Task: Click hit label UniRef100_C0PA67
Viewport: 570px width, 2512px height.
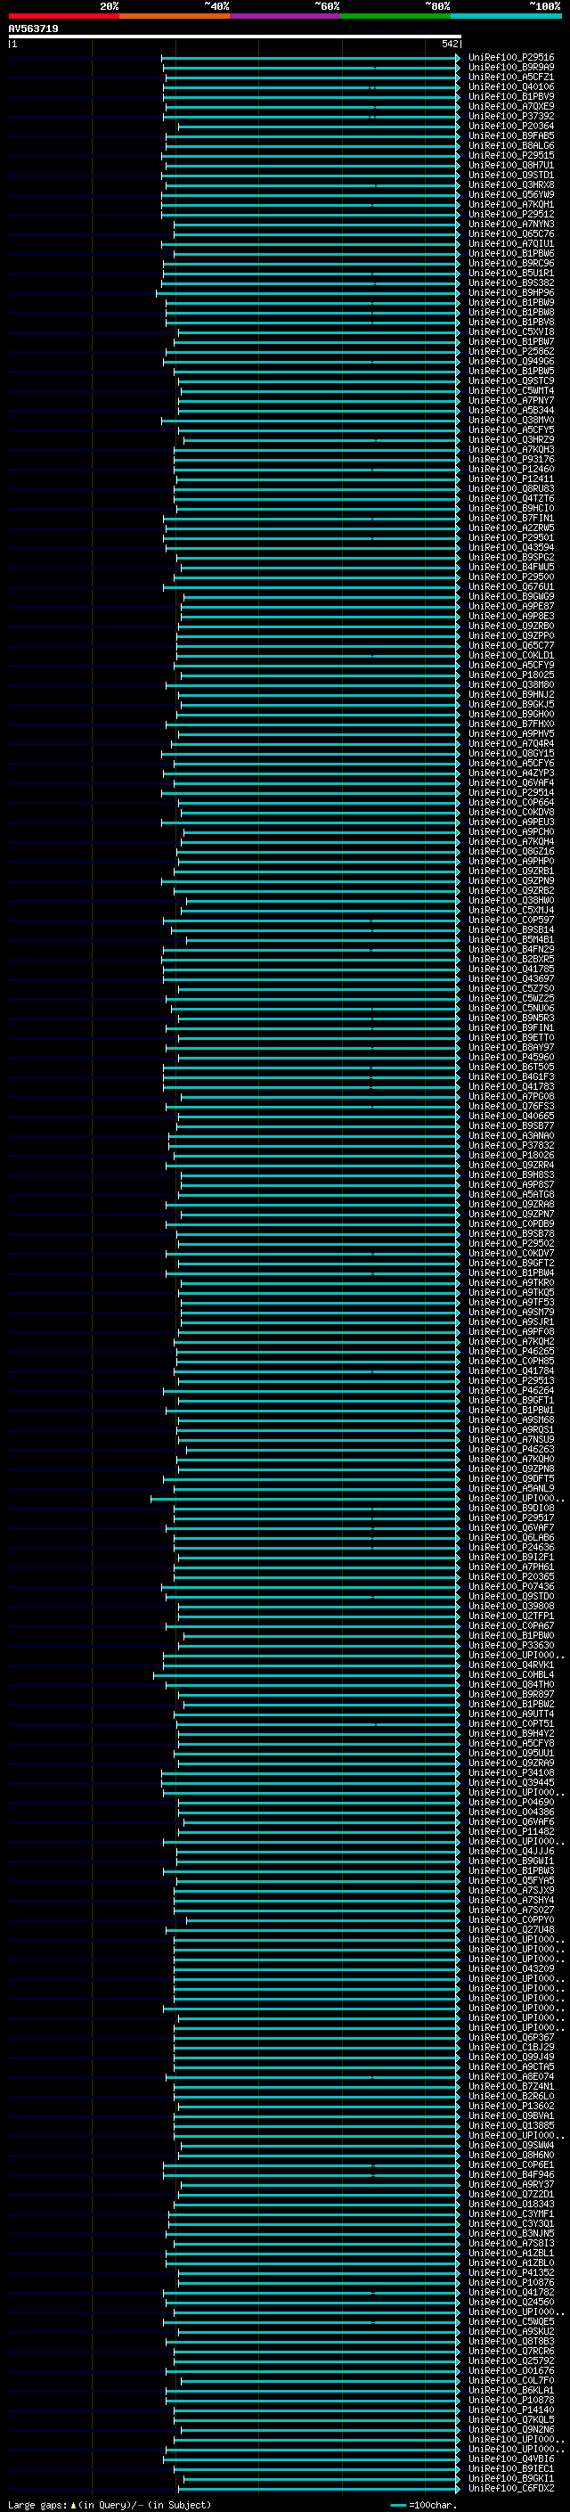Action: [511, 1624]
